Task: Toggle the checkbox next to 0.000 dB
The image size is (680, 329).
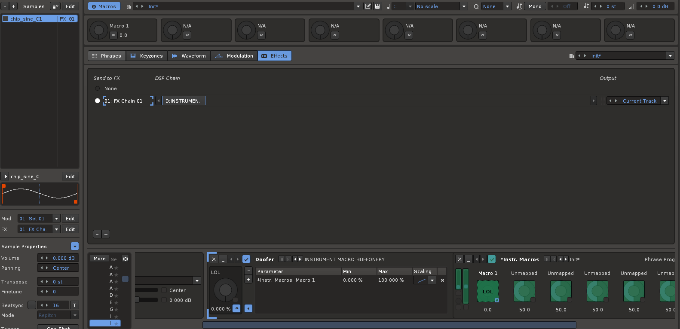Action: 164,300
